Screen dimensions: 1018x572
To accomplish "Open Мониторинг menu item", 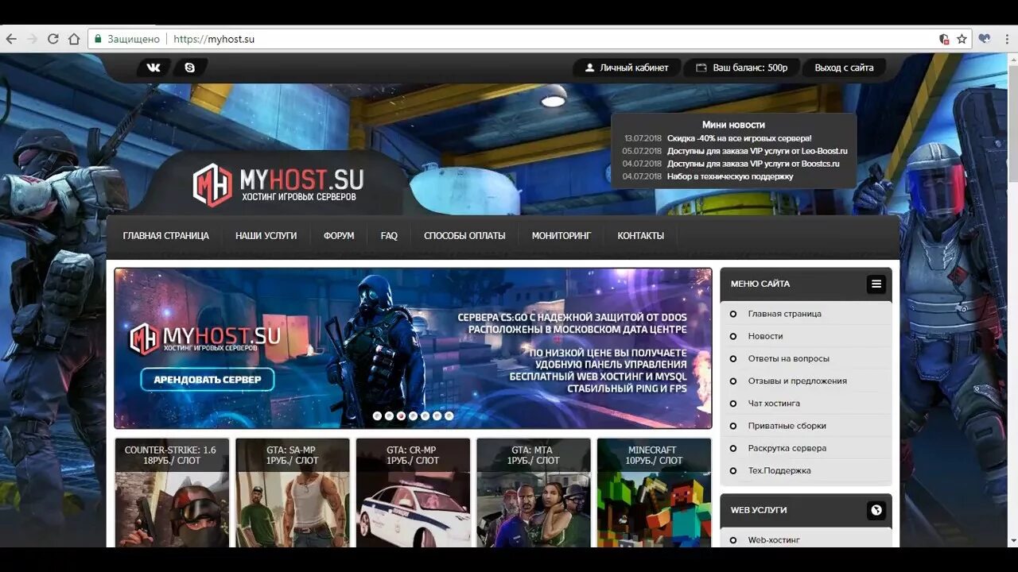I will 561,236.
